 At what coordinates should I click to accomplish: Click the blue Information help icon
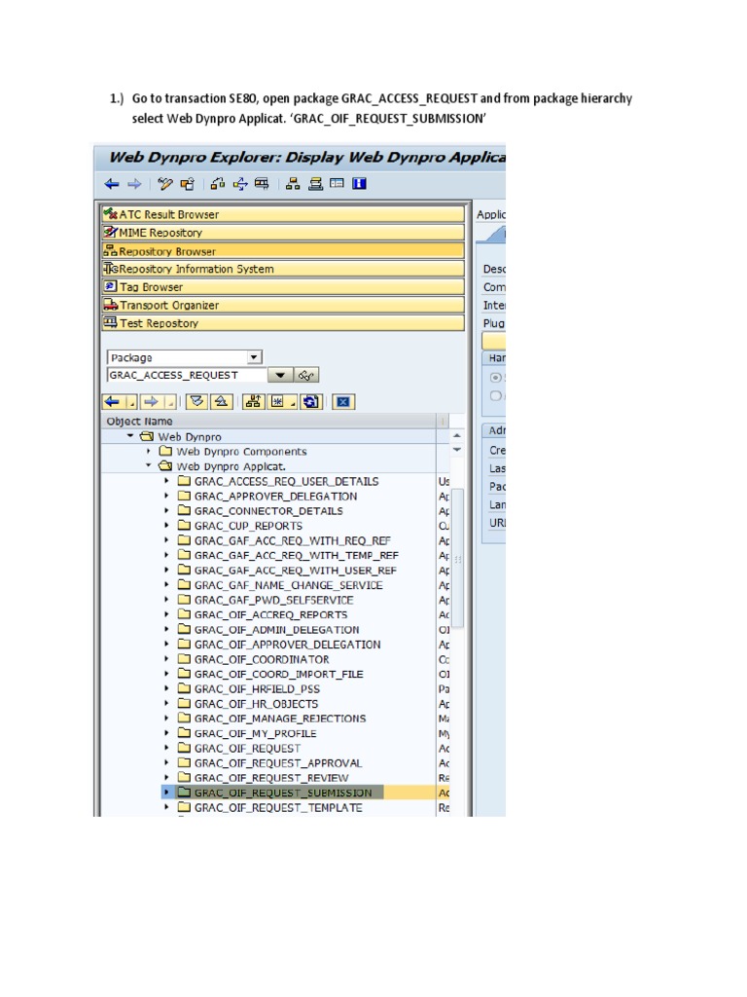tap(360, 184)
